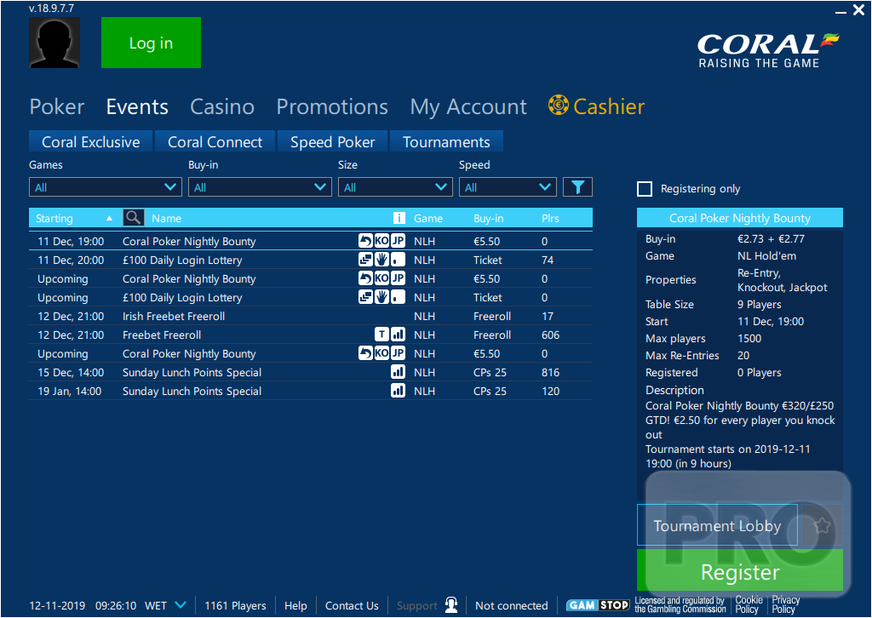The image size is (872, 618).
Task: Click the stacked-windows icon on the 11 Dec, 20:00 lottery row
Action: [365, 260]
